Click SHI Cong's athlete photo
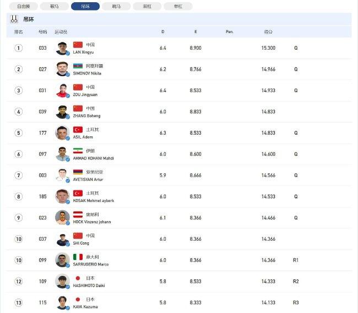 (62, 239)
